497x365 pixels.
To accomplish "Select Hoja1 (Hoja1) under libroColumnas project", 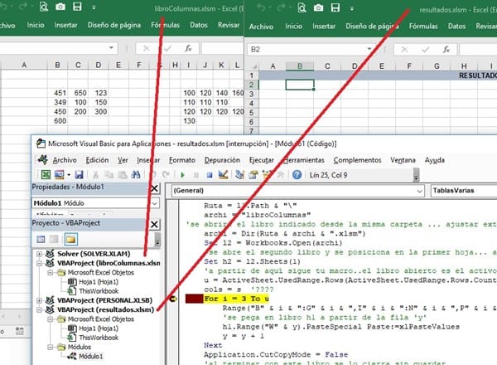I will click(x=99, y=281).
